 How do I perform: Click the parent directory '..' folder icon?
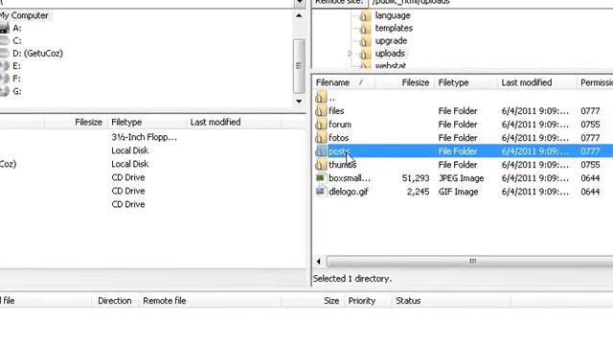[x=321, y=98]
